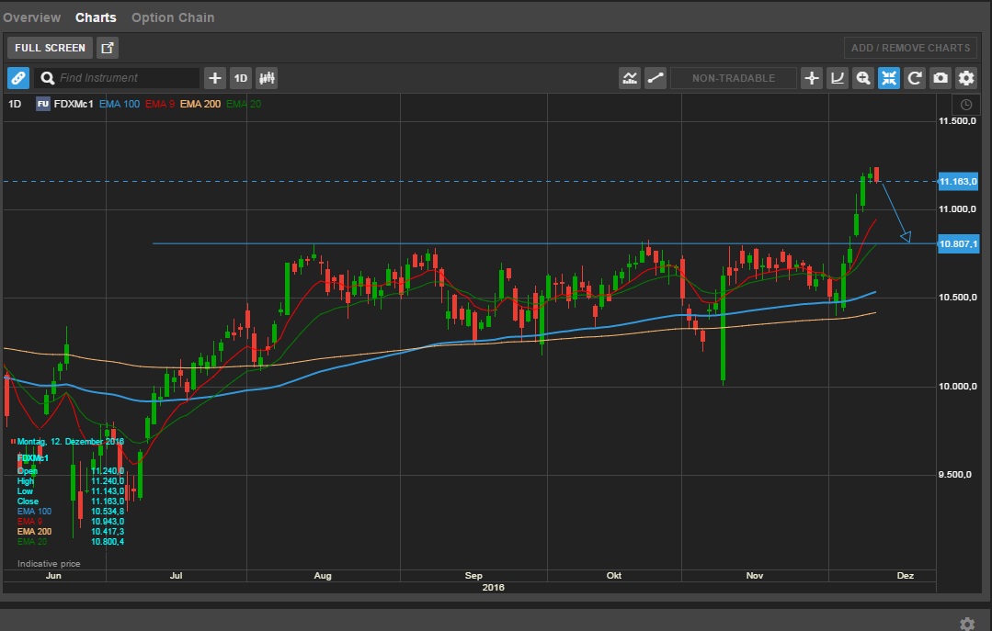Select the trend line annotation tool
This screenshot has height=631, width=992.
(x=656, y=78)
